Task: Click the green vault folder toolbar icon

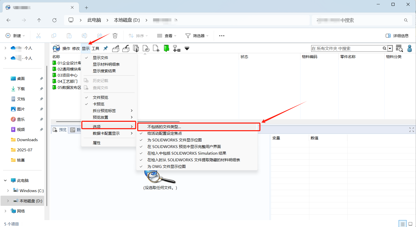Action: (166, 48)
